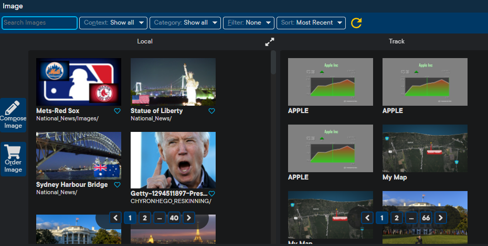488x246 pixels.
Task: Toggle favorite heart on Statue of Liberty
Action: click(212, 111)
